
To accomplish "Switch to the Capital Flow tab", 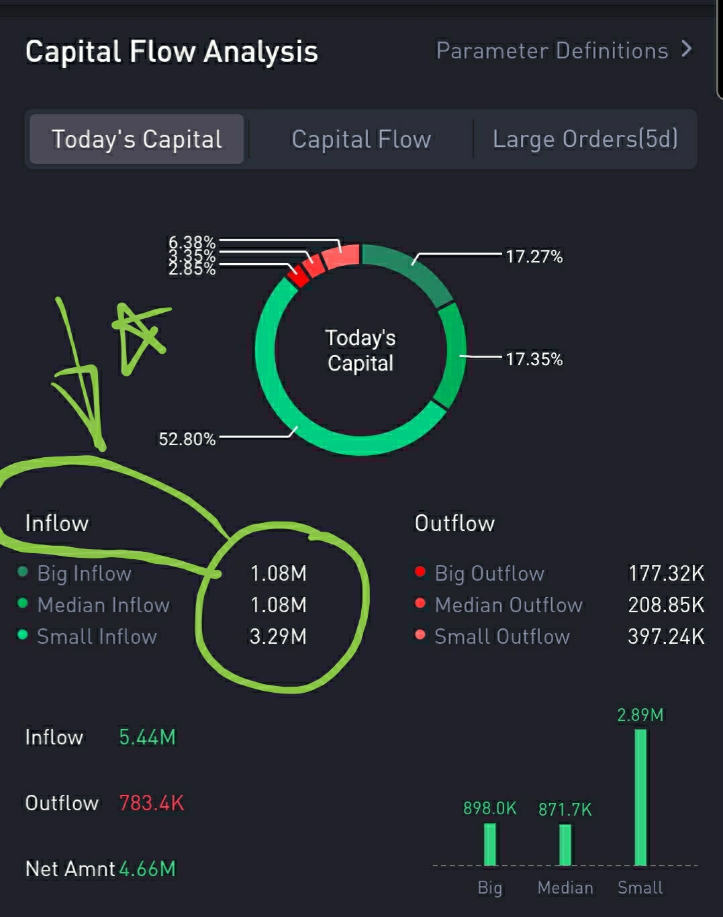I will tap(361, 139).
